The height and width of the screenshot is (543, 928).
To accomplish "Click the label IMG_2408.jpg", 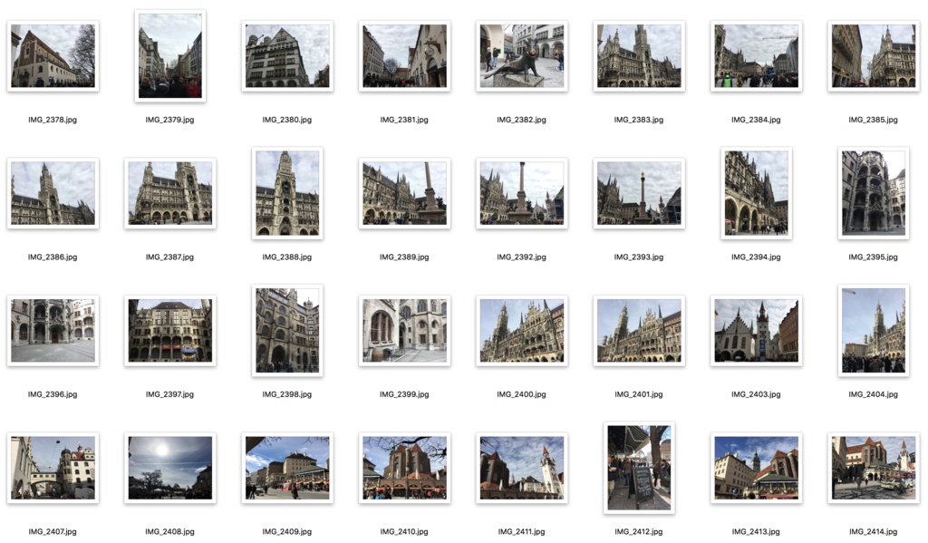I will coord(169,532).
